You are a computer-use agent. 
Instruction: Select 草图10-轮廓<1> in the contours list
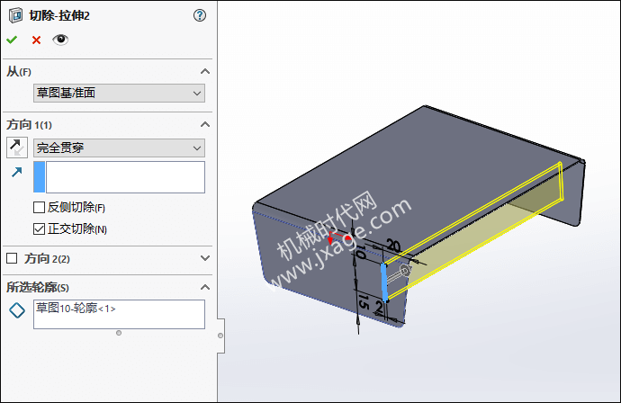pos(76,308)
